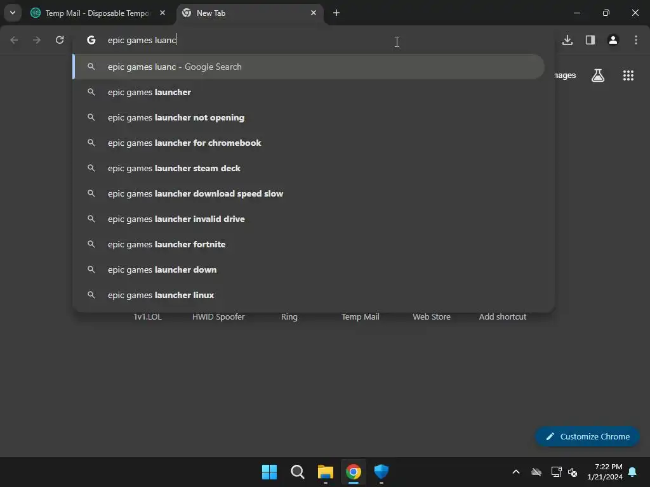The width and height of the screenshot is (650, 487).
Task: Choose 'epic games launcher not opening' suggestion
Action: coord(308,117)
